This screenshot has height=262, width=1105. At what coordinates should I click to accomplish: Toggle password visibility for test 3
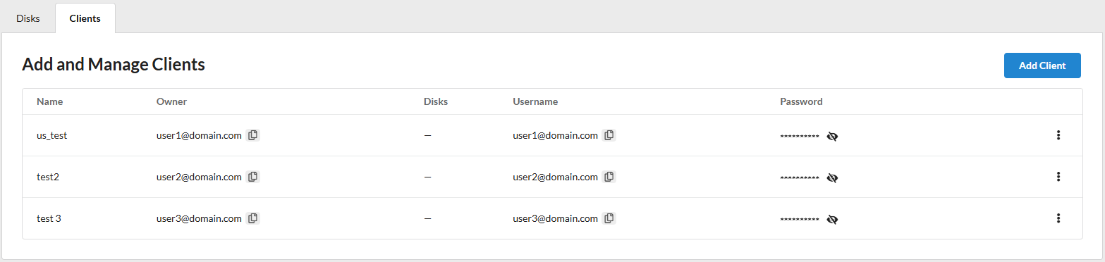pyautogui.click(x=832, y=219)
